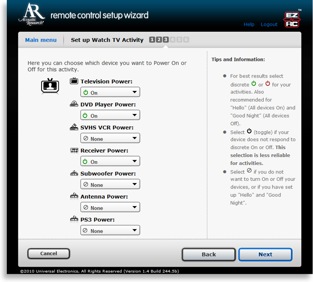This screenshot has height=282, width=313.
Task: Click the SVHS VCR device icon
Action: (74, 127)
